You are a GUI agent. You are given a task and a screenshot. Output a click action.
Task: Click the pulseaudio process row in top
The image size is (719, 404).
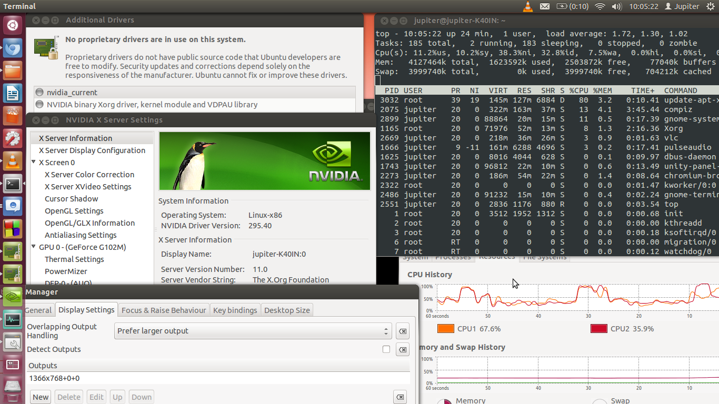click(x=547, y=147)
